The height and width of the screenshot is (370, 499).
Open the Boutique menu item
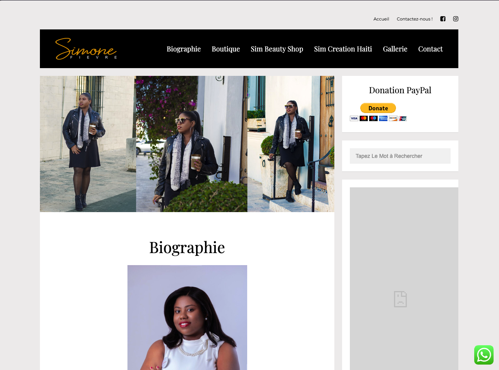tap(226, 49)
